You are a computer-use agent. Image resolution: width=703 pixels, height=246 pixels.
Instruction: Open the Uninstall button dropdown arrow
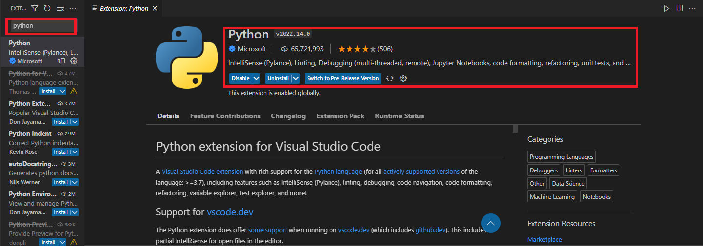(296, 78)
